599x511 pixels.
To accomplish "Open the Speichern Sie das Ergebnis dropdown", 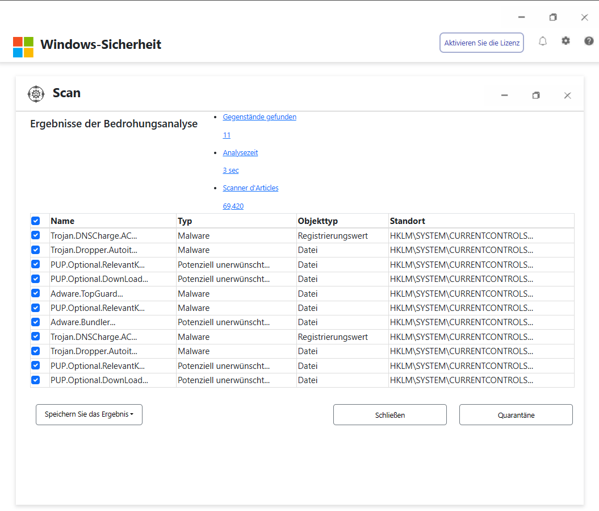I will (x=89, y=415).
